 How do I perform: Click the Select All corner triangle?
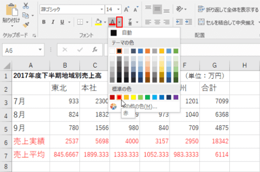(7, 66)
